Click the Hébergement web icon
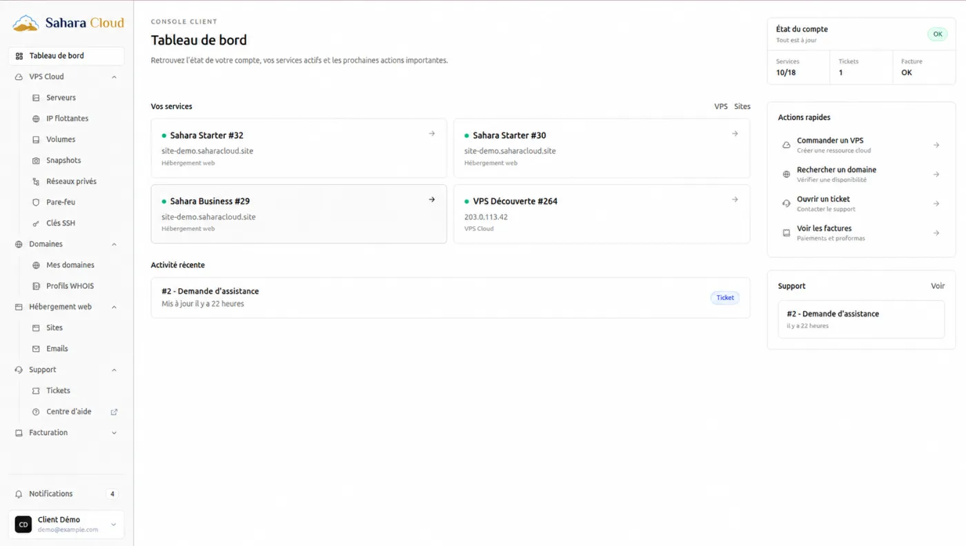 pyautogui.click(x=19, y=307)
